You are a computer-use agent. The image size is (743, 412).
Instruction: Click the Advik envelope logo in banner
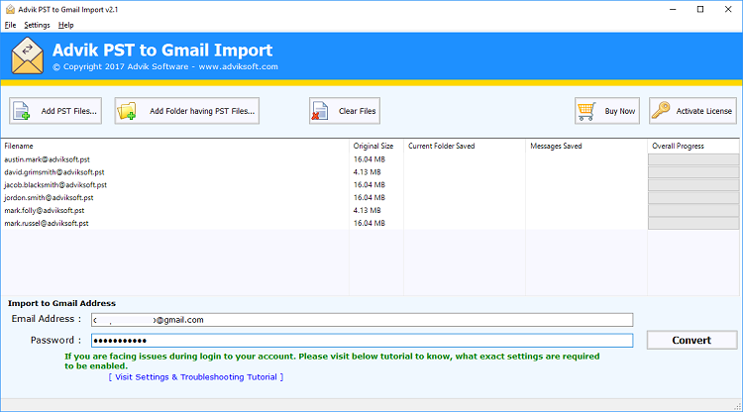point(28,55)
